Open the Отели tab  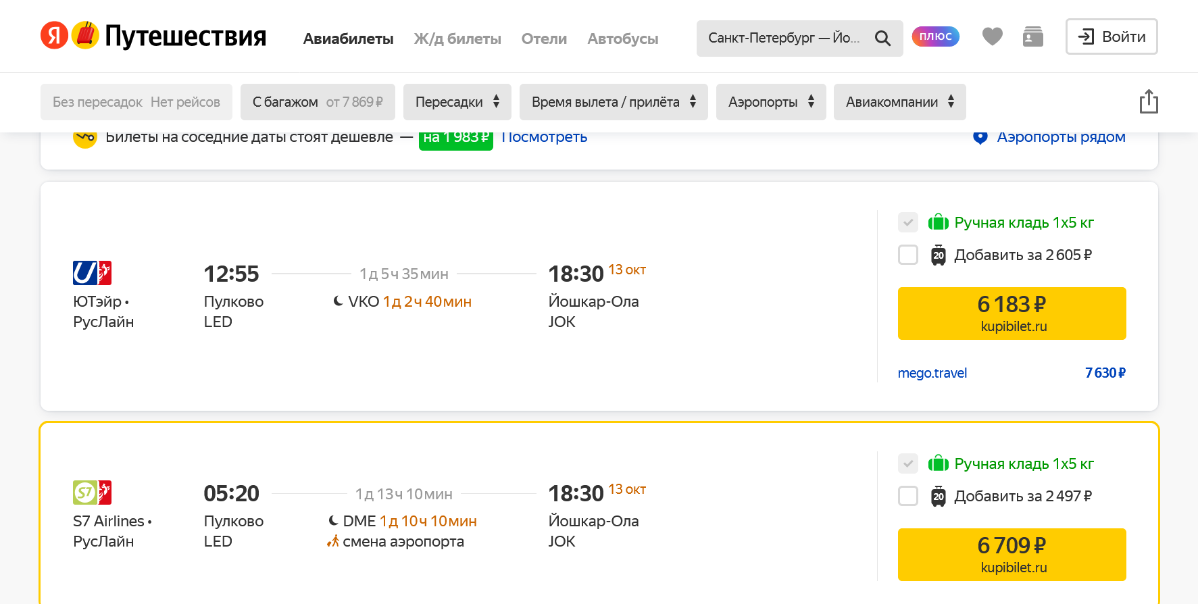coord(544,39)
